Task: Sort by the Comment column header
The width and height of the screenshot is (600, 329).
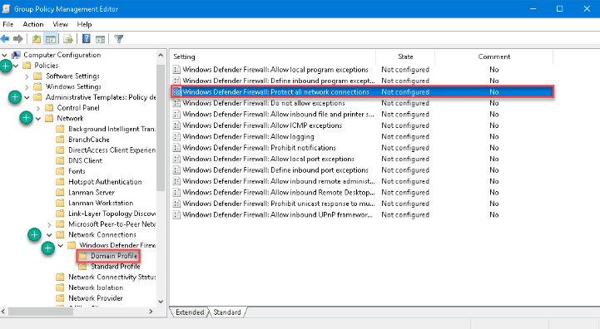Action: (x=494, y=56)
